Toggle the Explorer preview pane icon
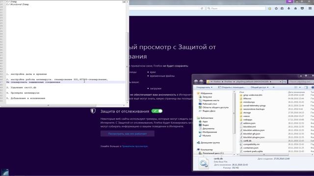314x176 pixels. point(306,88)
